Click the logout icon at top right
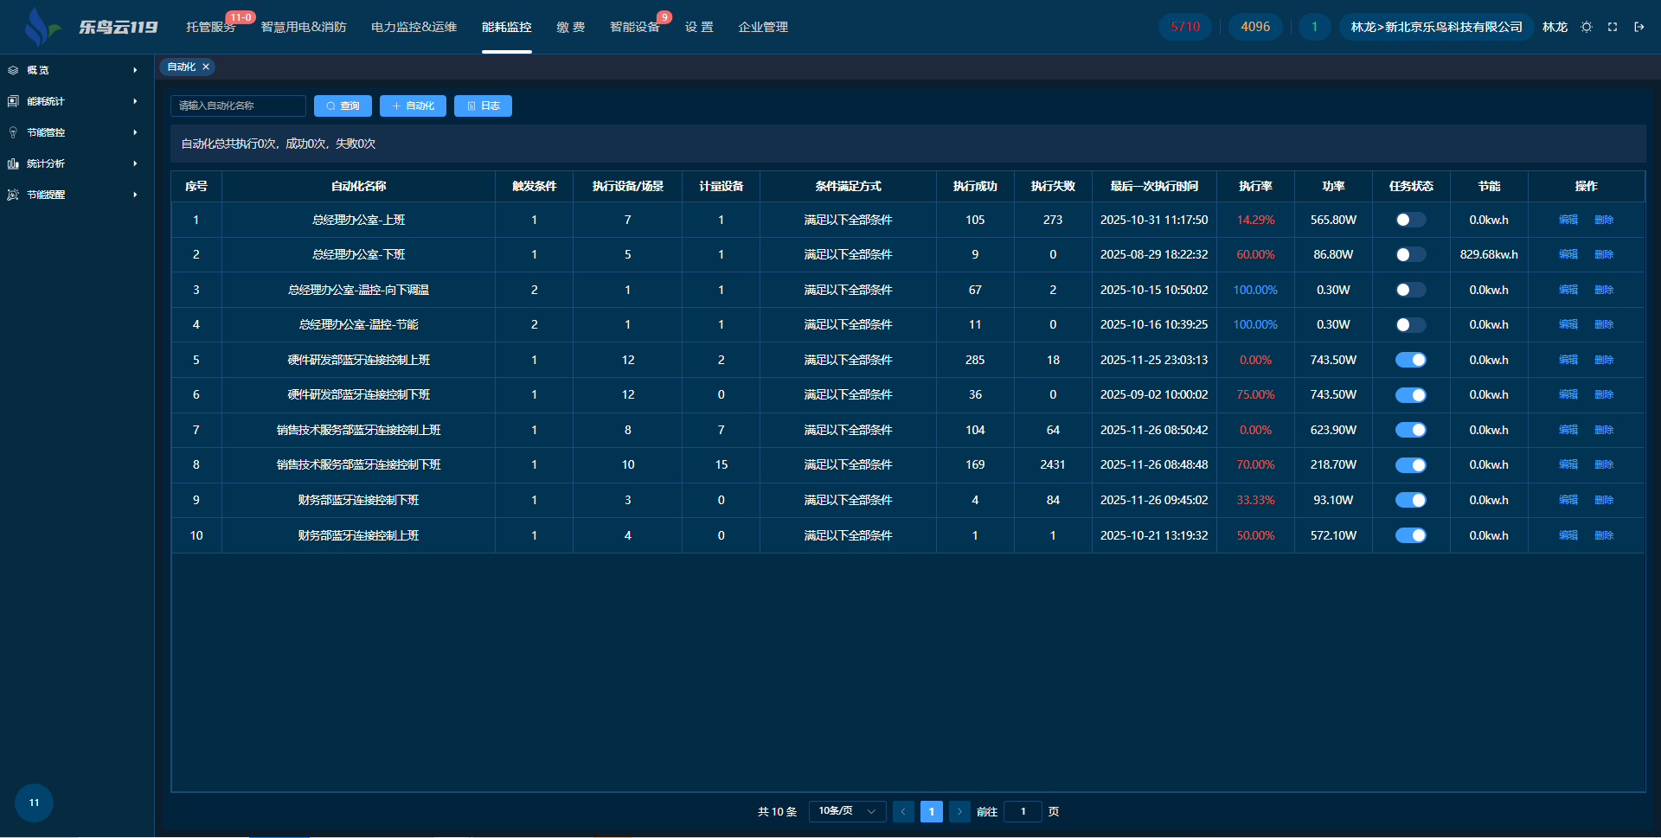This screenshot has height=838, width=1661. [x=1639, y=27]
